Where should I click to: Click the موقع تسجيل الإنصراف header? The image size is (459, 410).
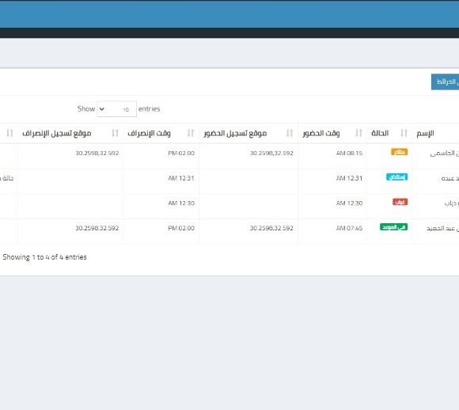pos(57,133)
